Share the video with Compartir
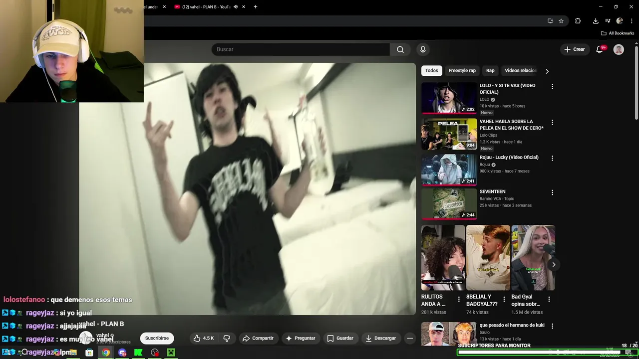Viewport: 639px width, 359px height. pos(258,338)
